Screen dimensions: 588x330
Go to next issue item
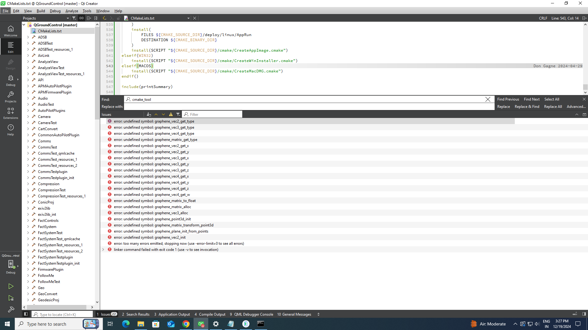tap(164, 114)
